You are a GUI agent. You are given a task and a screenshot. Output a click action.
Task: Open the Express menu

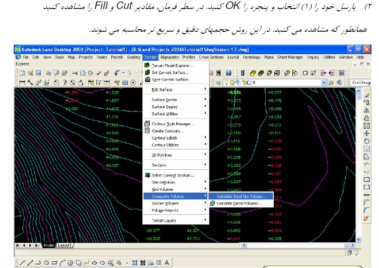click(22, 64)
